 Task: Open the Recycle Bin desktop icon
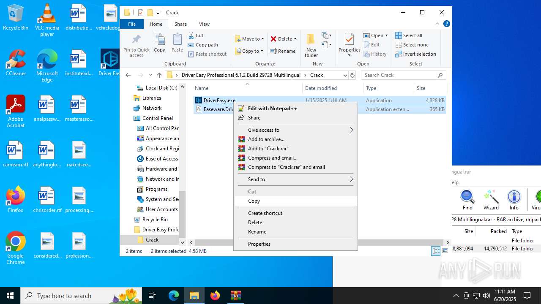(16, 17)
